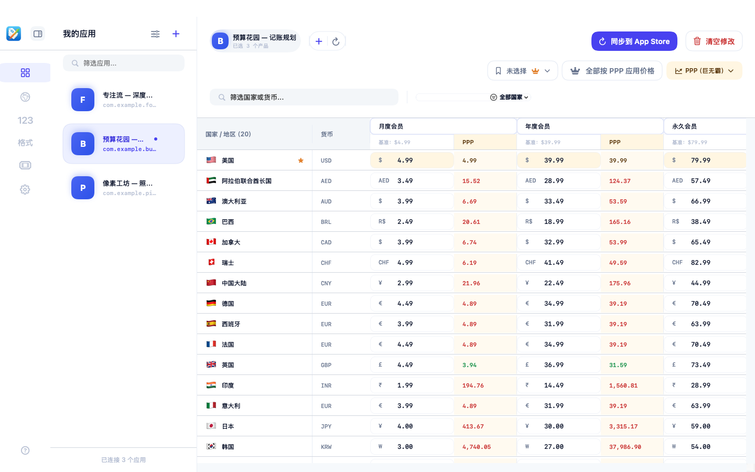Focus the 筛选应用 search field
Viewport: 755px width, 472px height.
(124, 63)
